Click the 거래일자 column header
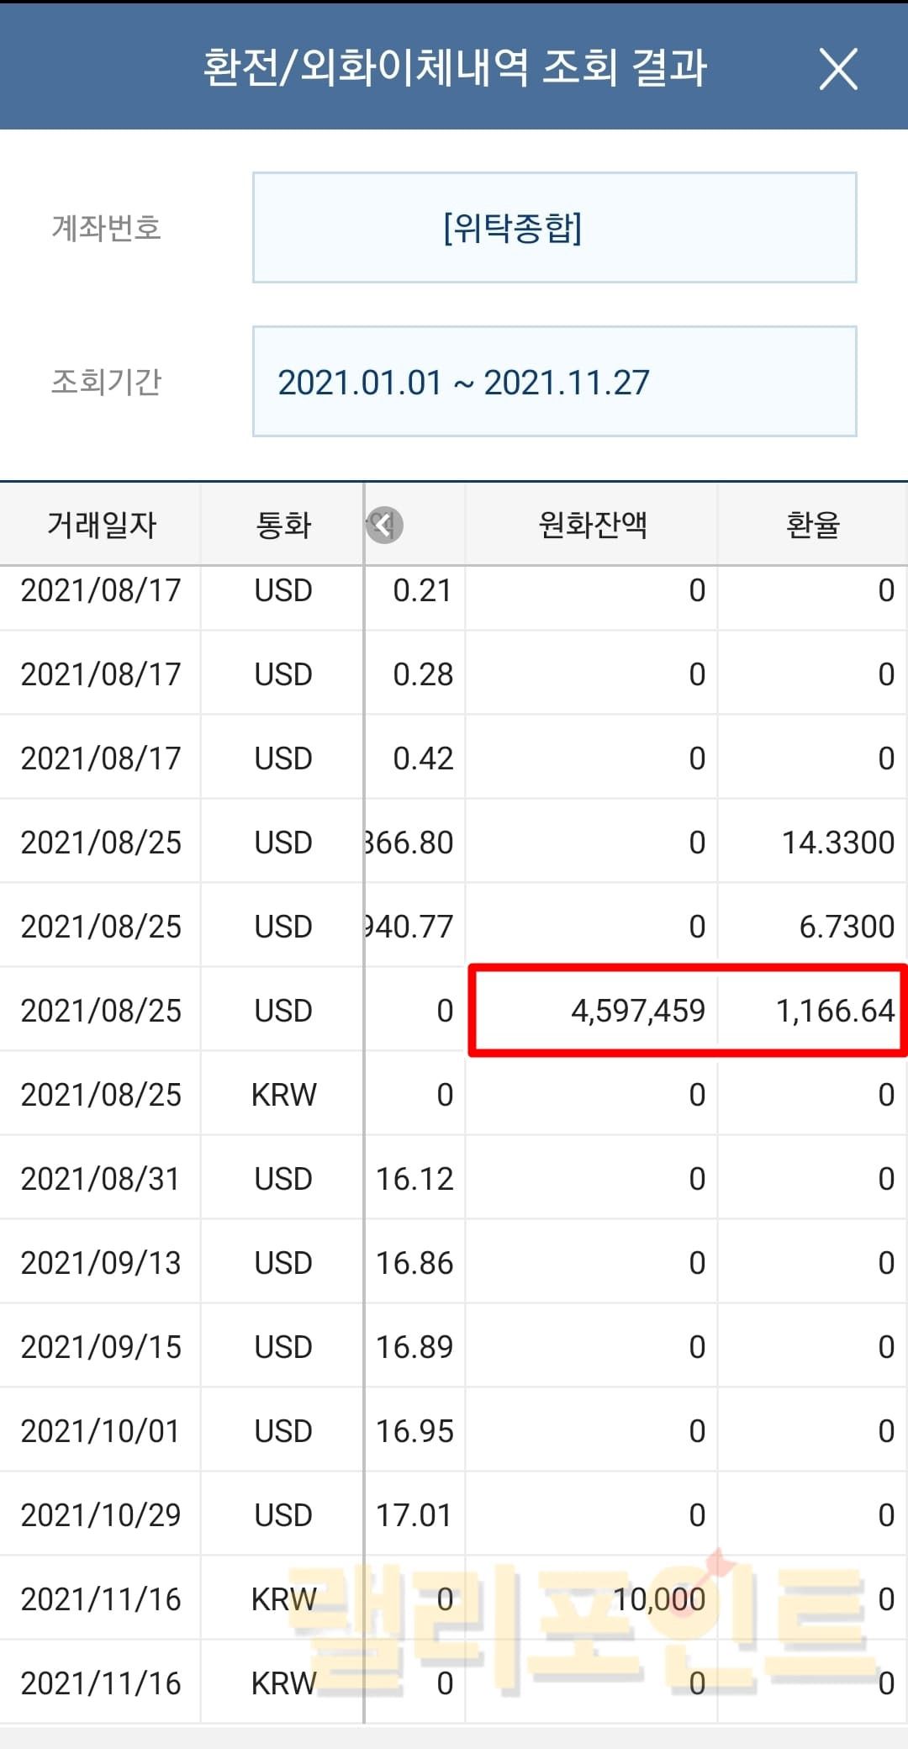This screenshot has height=1749, width=908. [x=101, y=526]
